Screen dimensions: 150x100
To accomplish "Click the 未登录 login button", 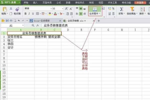I will [140, 2].
